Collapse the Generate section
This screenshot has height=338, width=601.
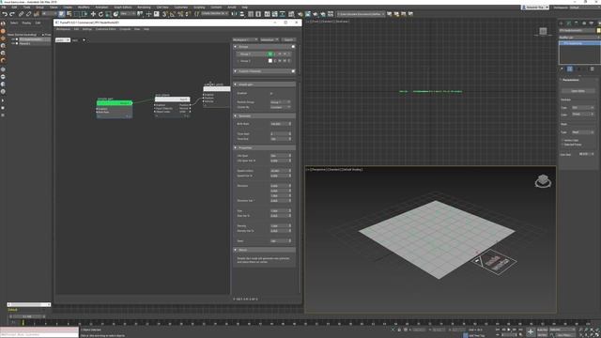[236, 116]
